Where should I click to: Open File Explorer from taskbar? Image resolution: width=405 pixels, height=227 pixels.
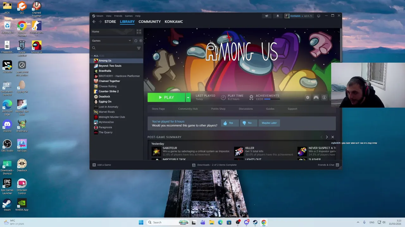click(x=212, y=222)
